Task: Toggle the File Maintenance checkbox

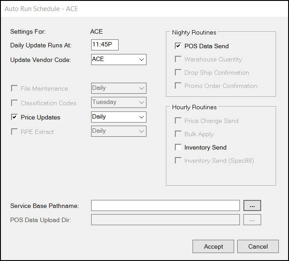Action: [14, 88]
